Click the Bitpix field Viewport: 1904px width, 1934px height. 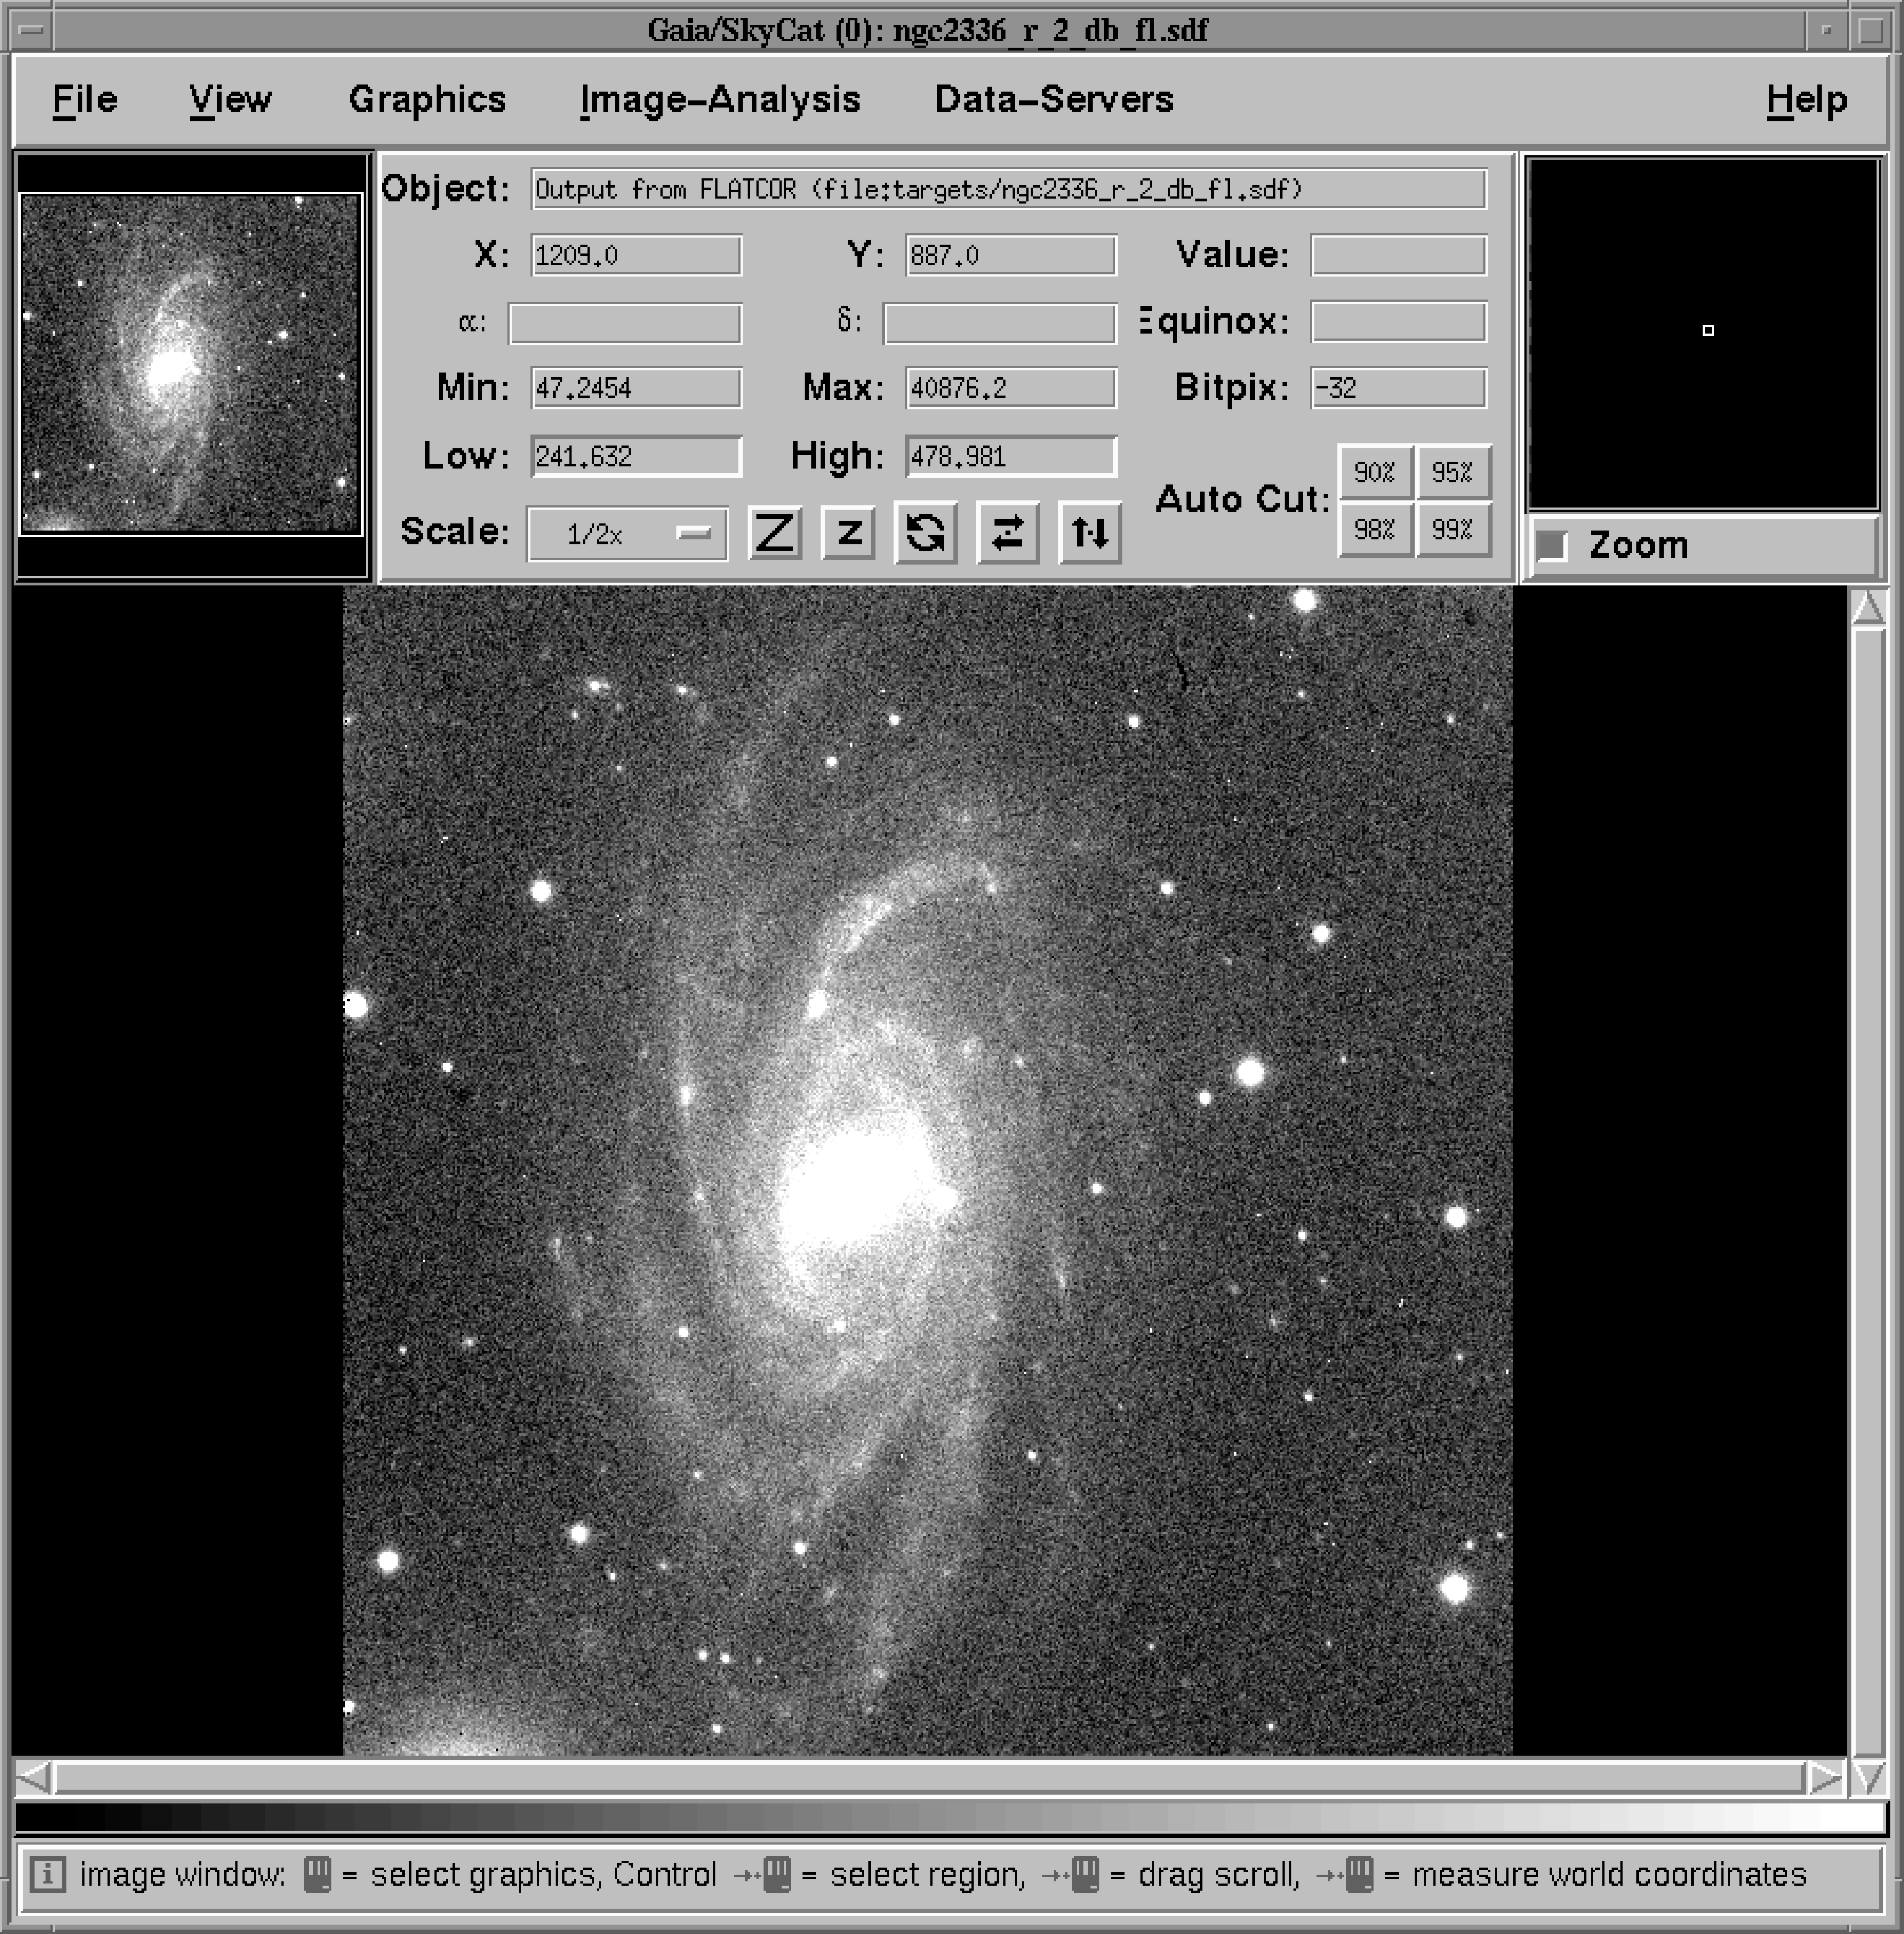pyautogui.click(x=1399, y=388)
